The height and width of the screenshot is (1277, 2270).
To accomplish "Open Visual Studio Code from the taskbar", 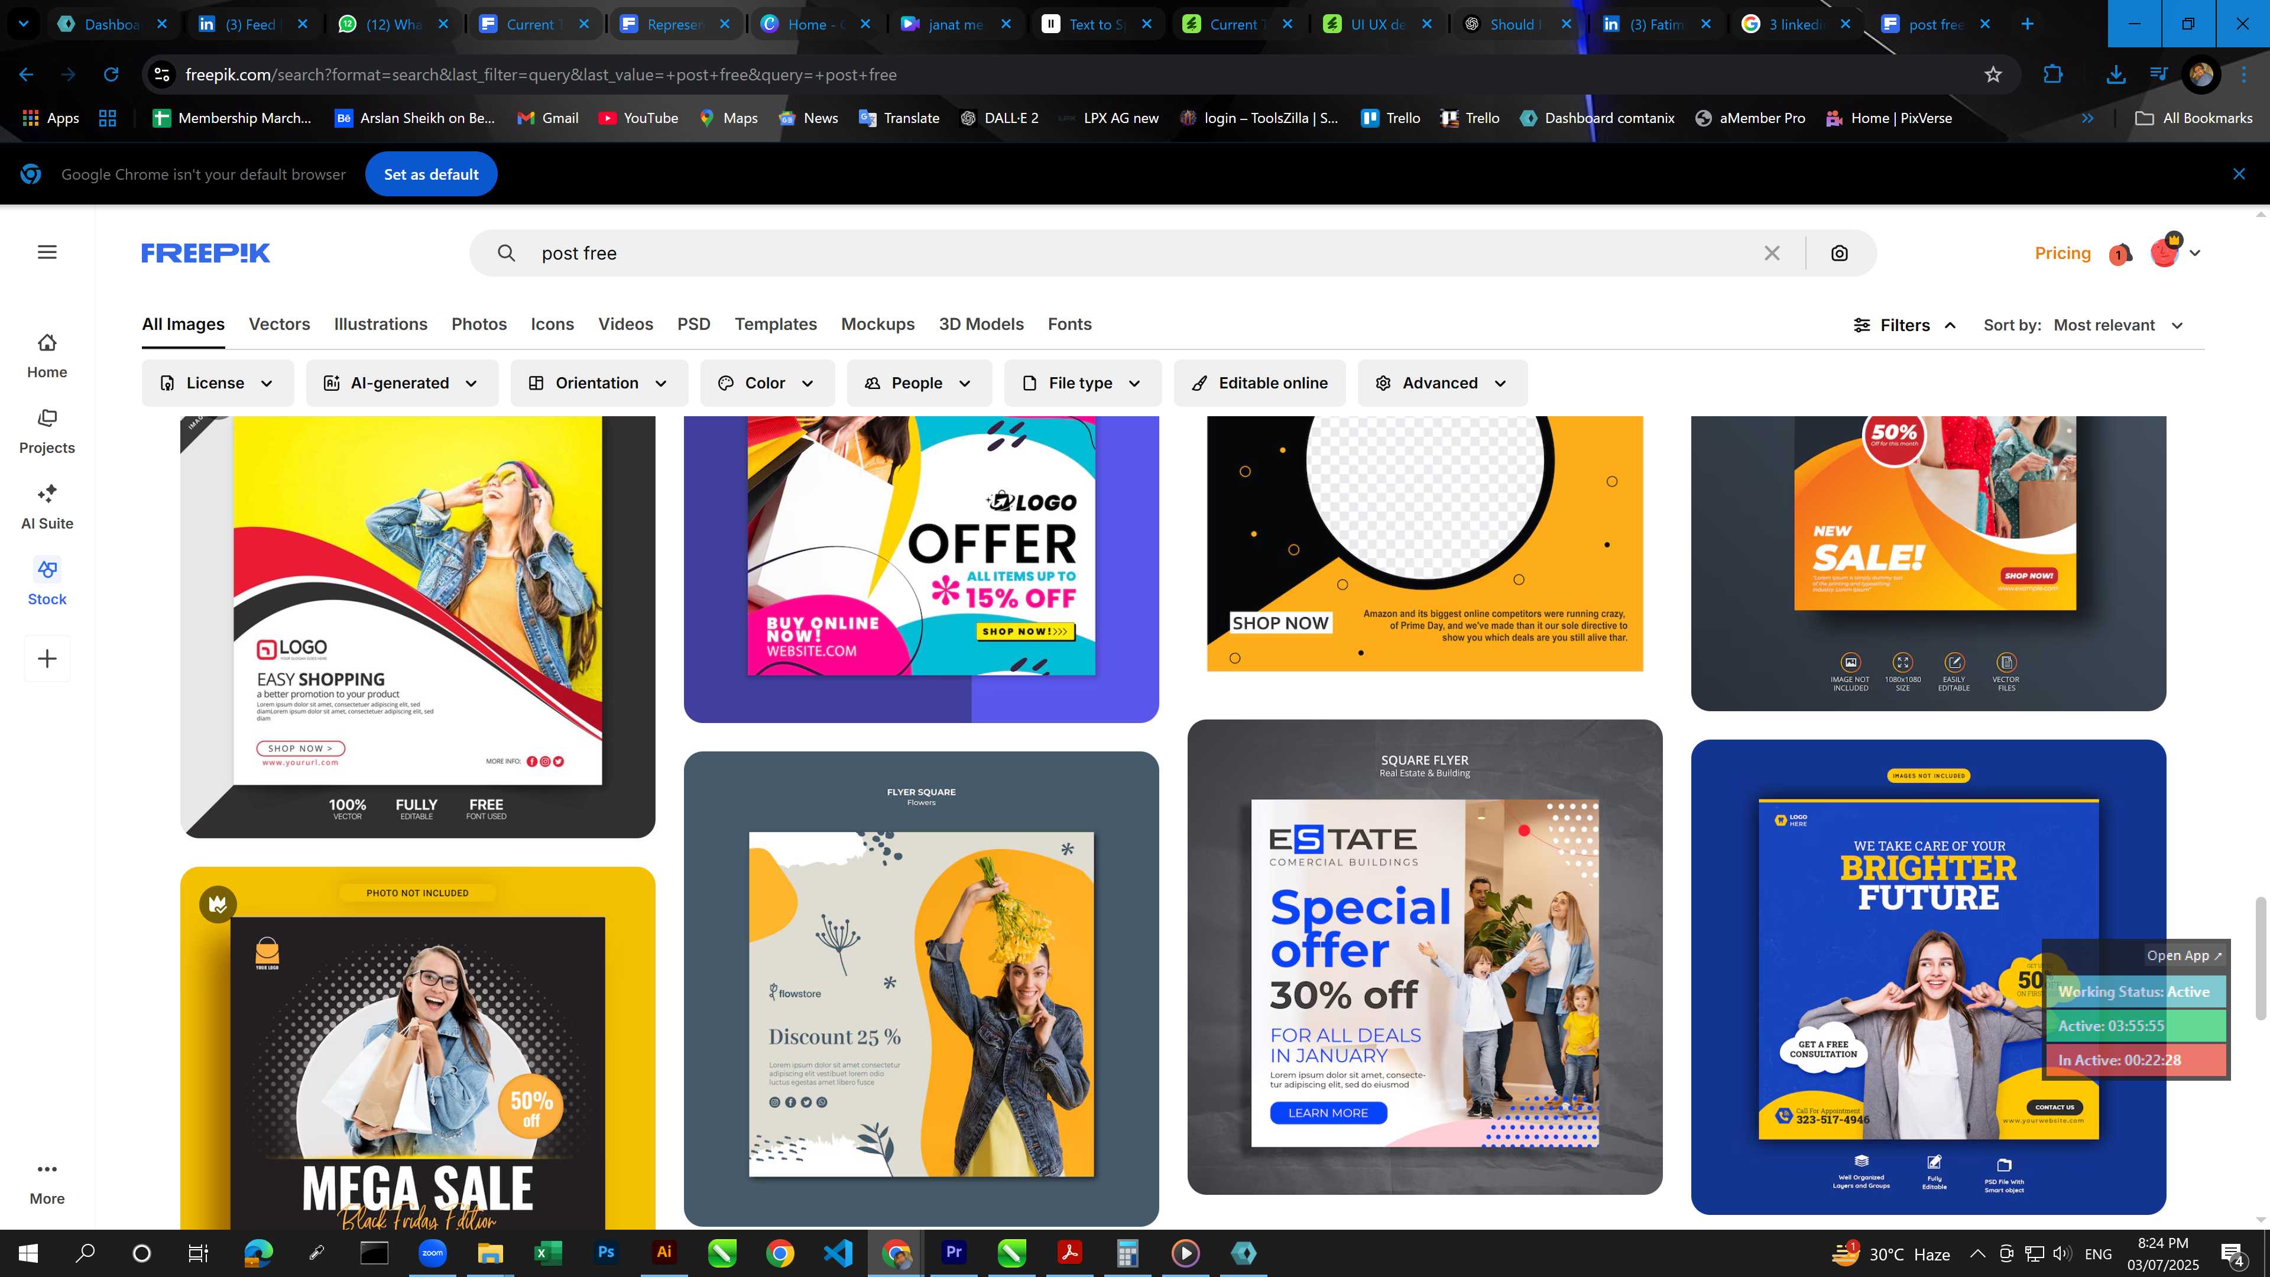I will point(838,1252).
